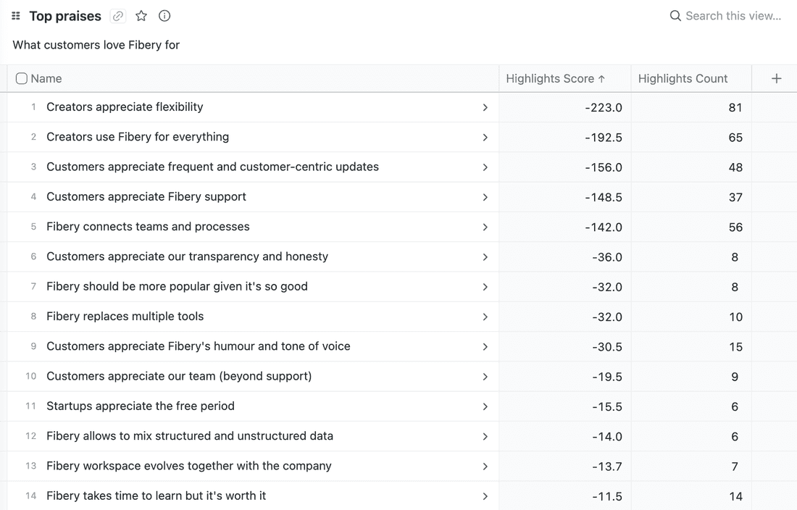Screen dimensions: 797x510
Task: Select the -223.0 Highlights Score cell
Action: (x=565, y=108)
